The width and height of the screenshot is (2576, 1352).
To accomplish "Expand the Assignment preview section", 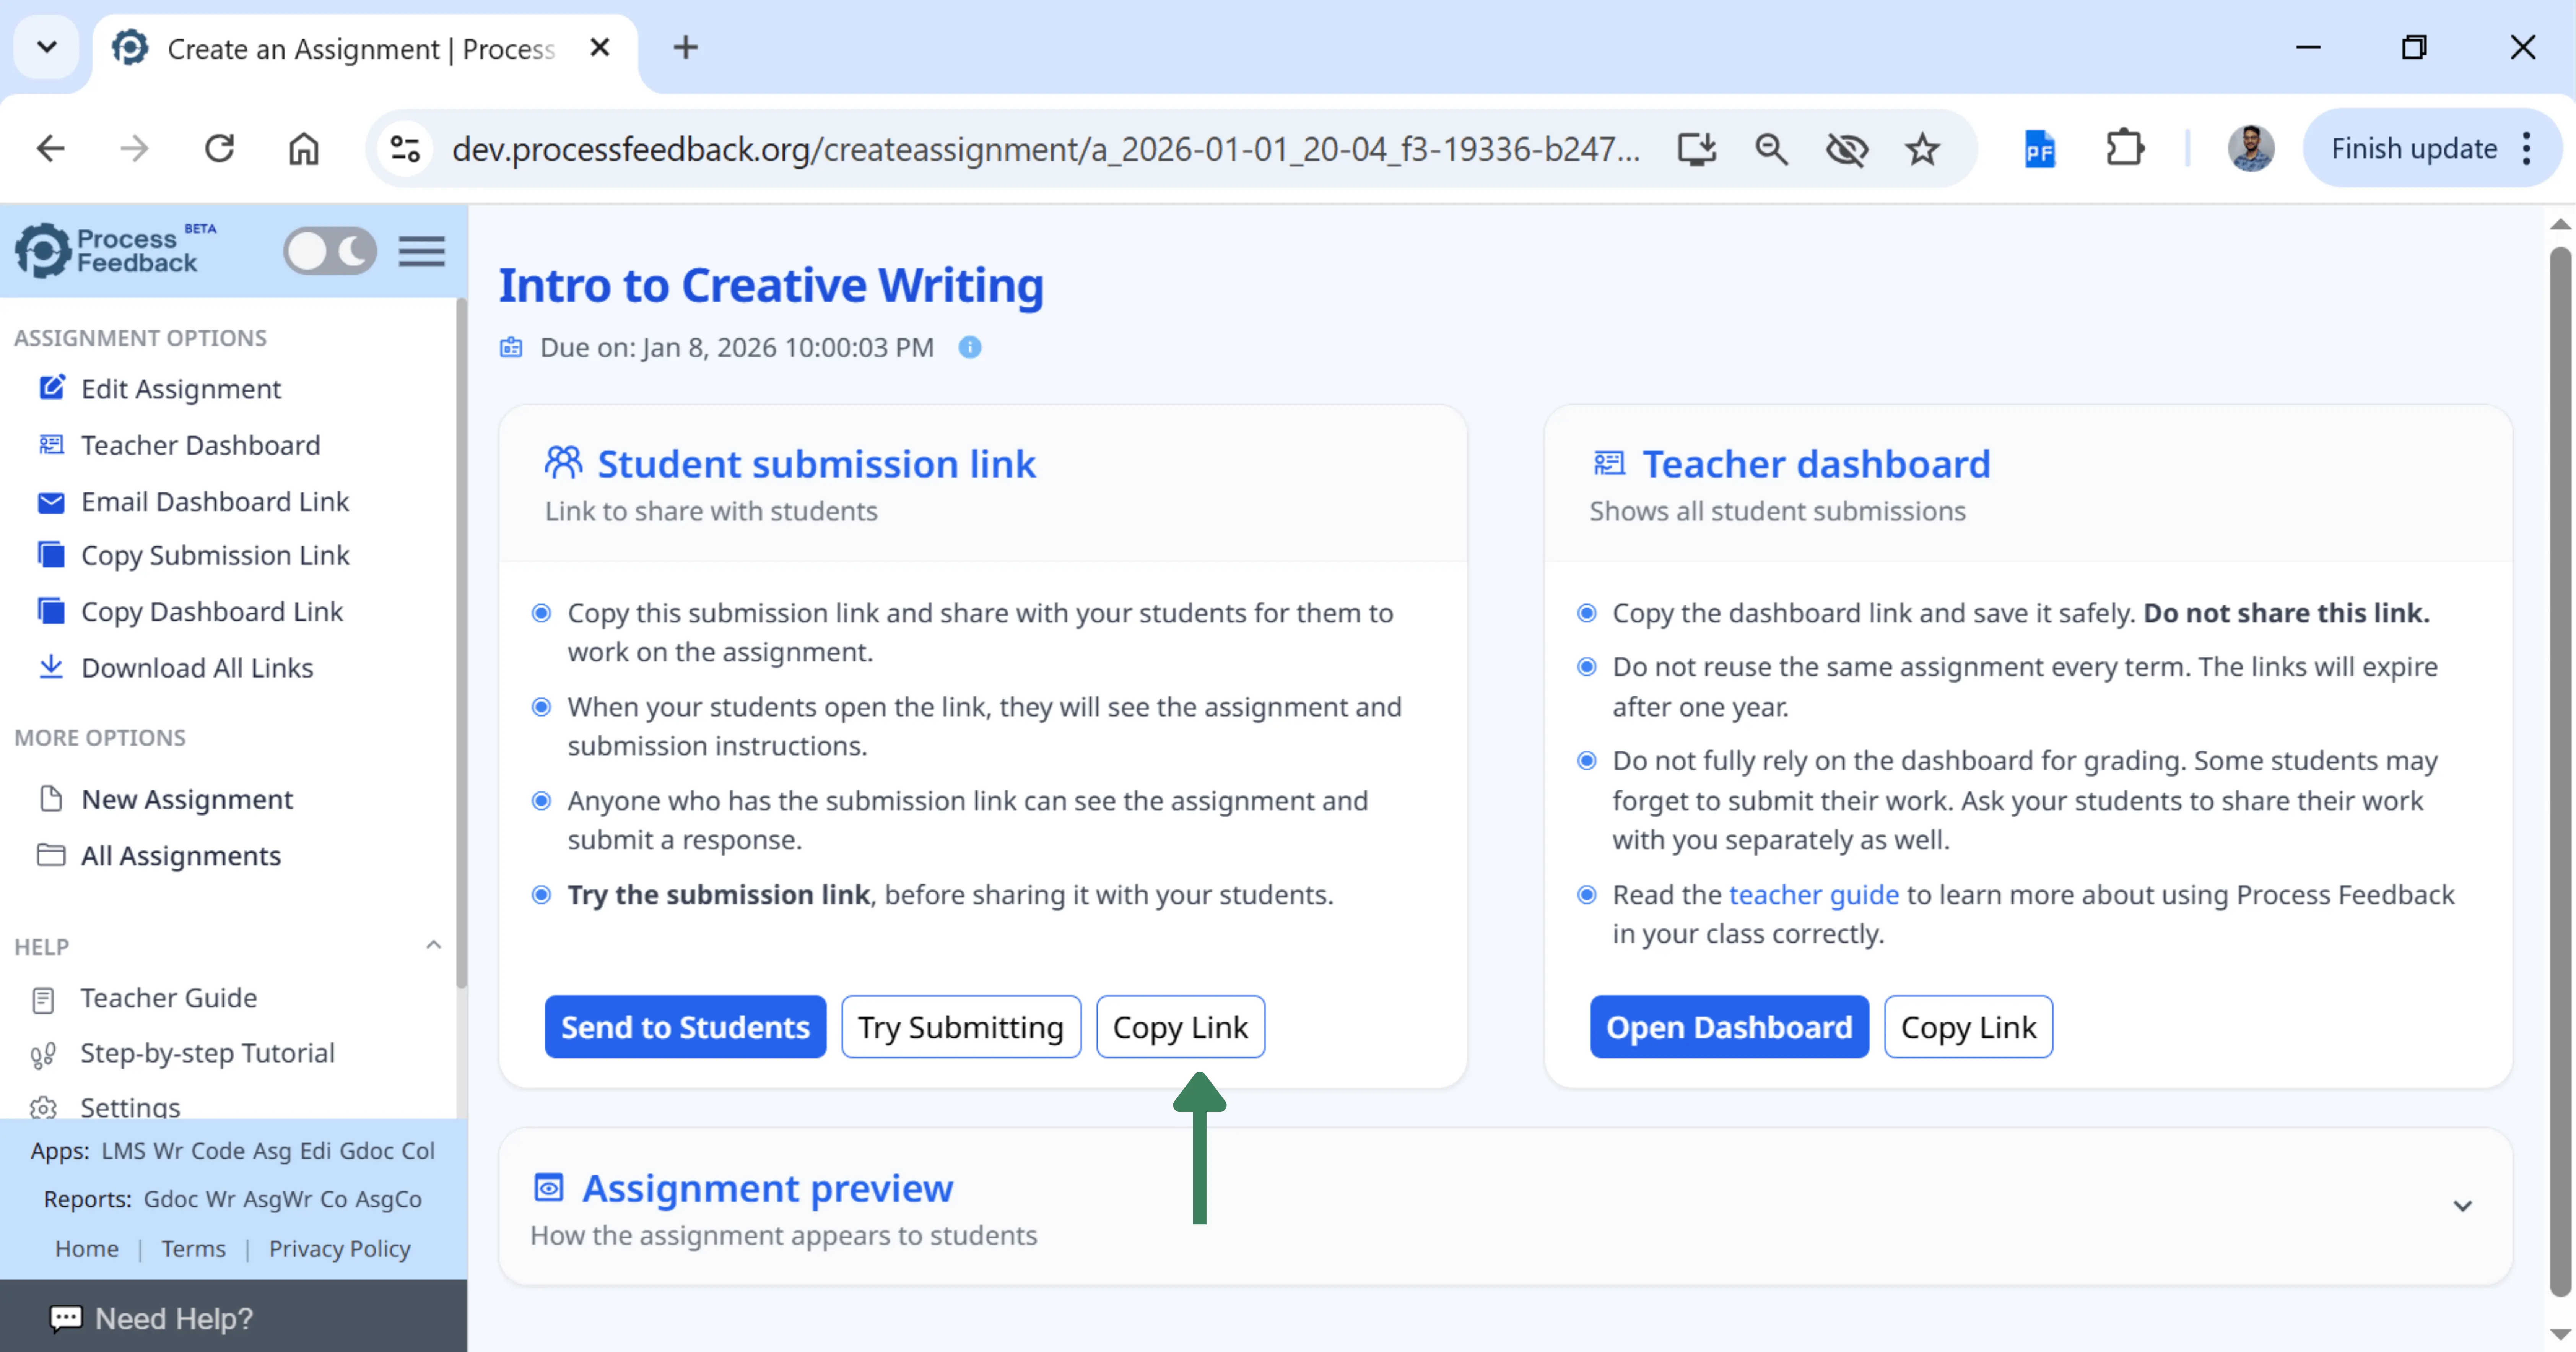I will [2462, 1206].
